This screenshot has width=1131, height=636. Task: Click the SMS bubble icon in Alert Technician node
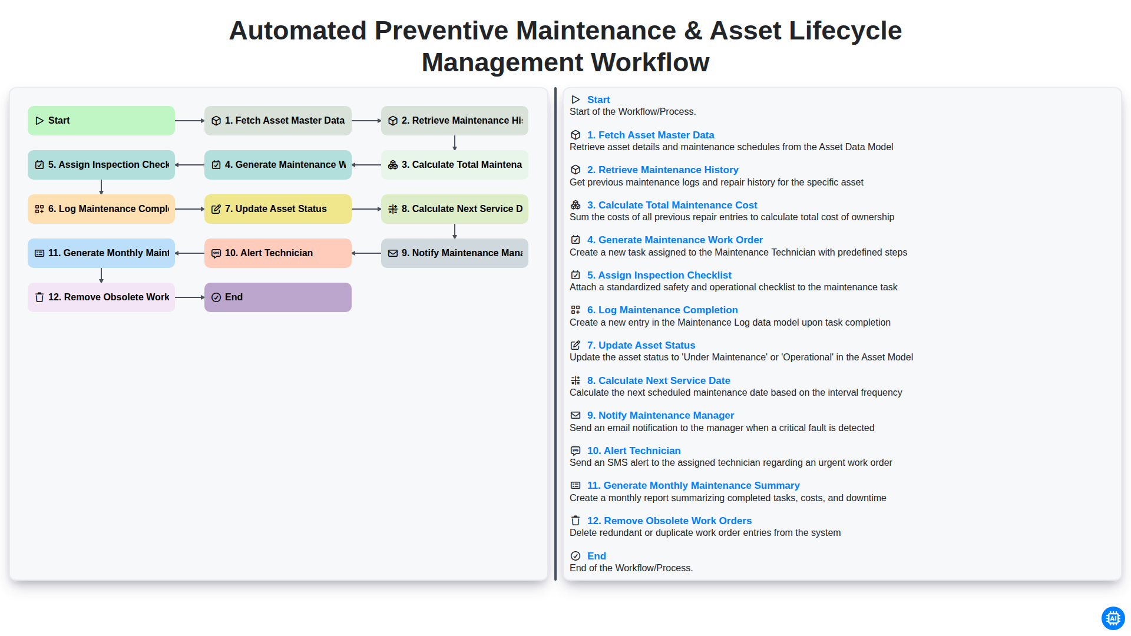click(216, 253)
